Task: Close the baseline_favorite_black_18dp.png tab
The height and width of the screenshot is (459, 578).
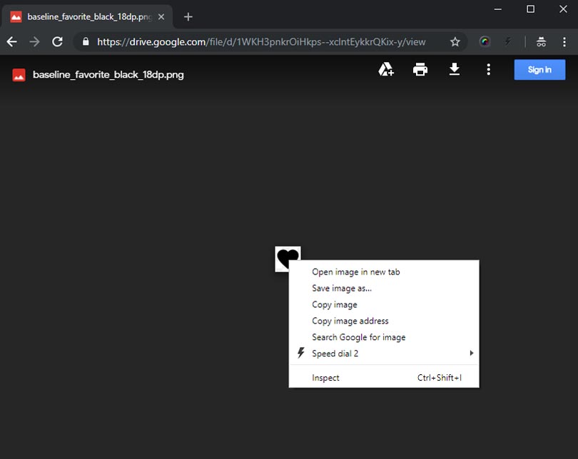Action: pyautogui.click(x=161, y=16)
